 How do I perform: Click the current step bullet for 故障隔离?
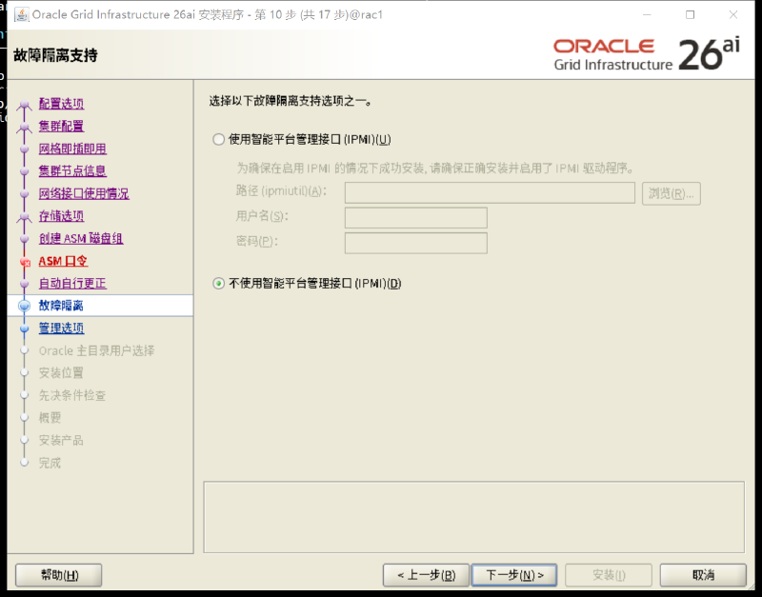pos(25,306)
